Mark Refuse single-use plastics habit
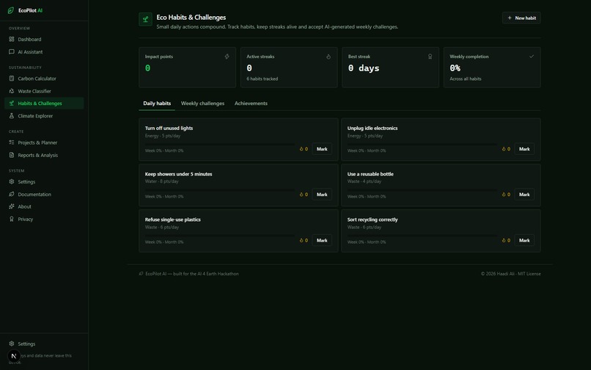The width and height of the screenshot is (591, 370). tap(322, 240)
